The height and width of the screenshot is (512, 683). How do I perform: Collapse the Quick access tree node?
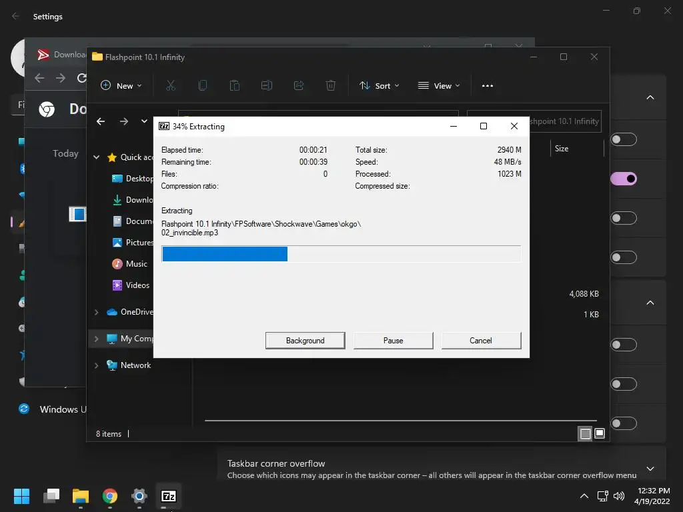(96, 157)
